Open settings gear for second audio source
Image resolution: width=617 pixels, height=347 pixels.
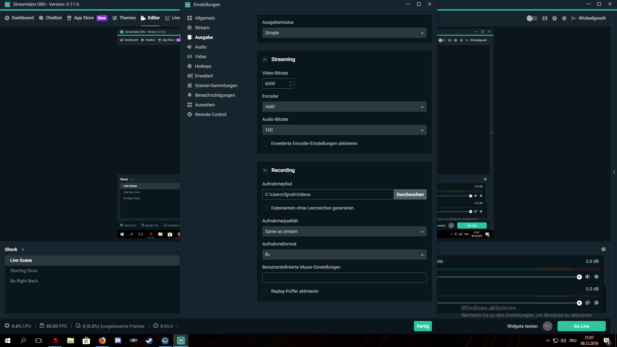point(596,303)
